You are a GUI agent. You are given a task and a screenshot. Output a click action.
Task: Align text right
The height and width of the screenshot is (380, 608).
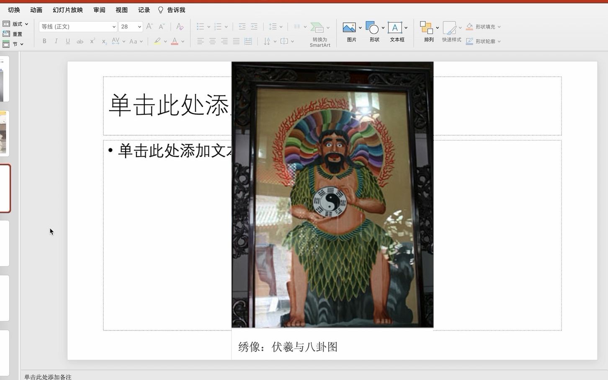point(224,41)
